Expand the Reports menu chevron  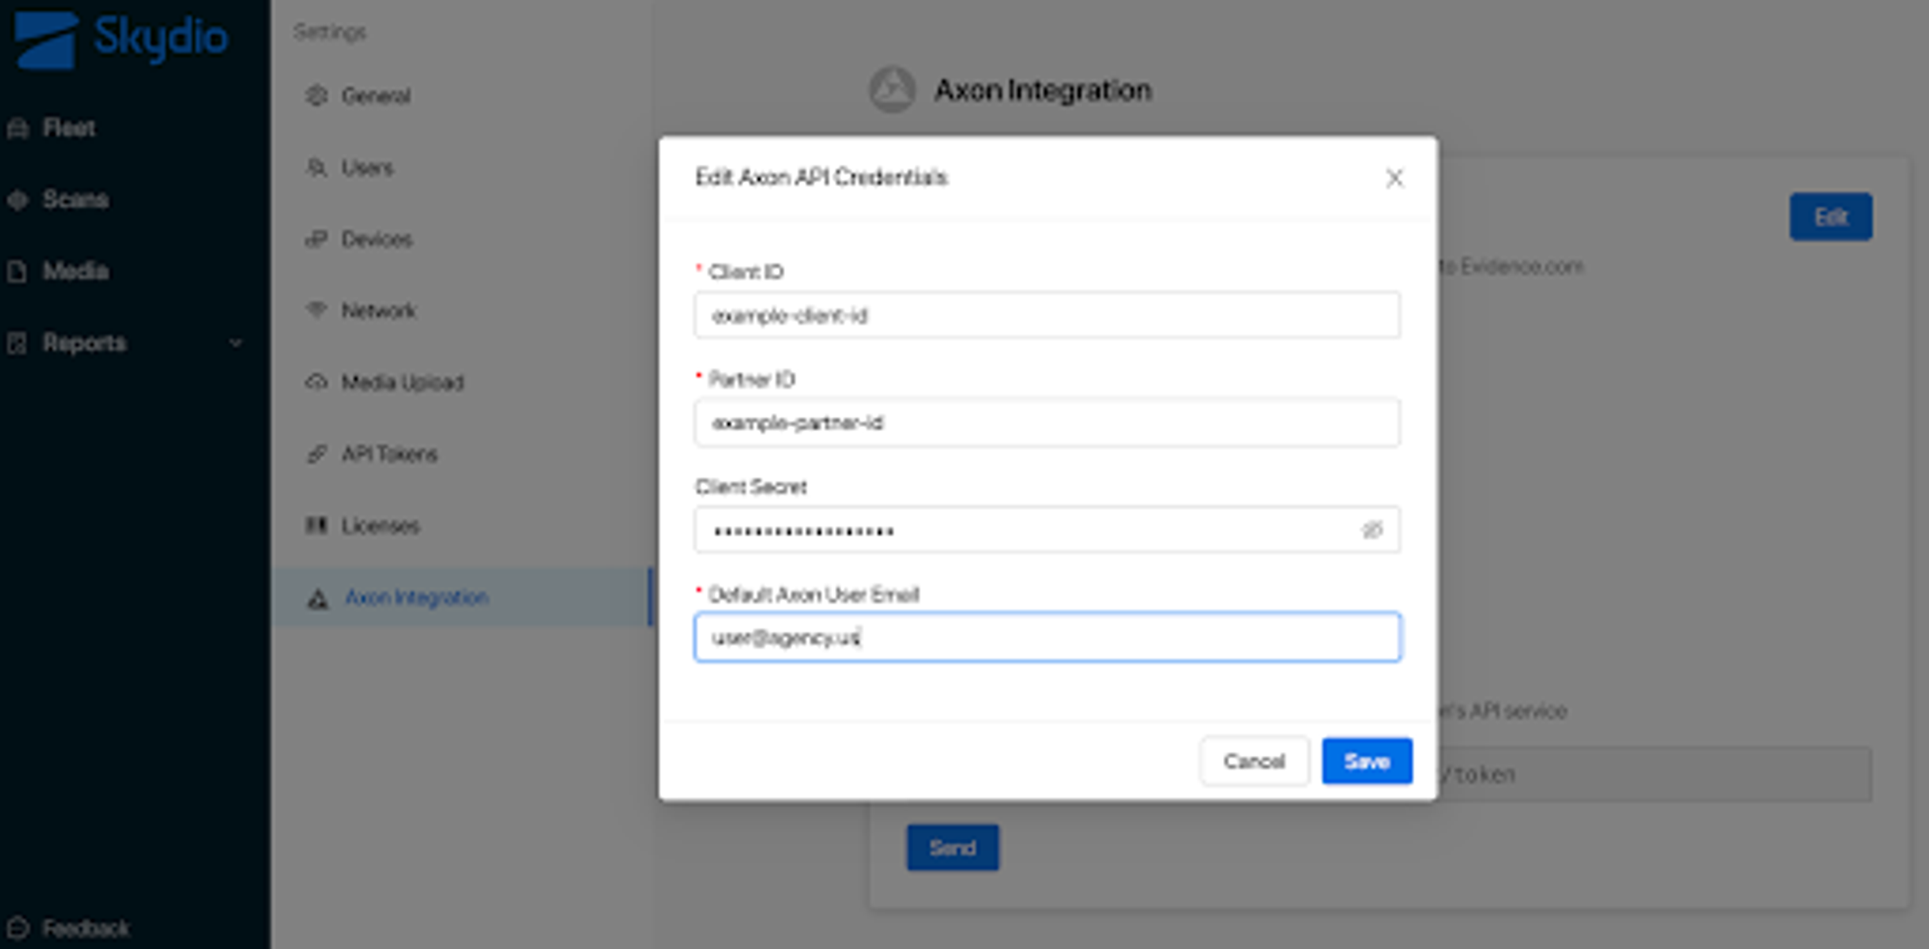pos(236,342)
